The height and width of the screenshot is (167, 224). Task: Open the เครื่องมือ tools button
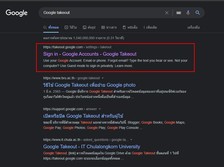pyautogui.click(x=193, y=27)
